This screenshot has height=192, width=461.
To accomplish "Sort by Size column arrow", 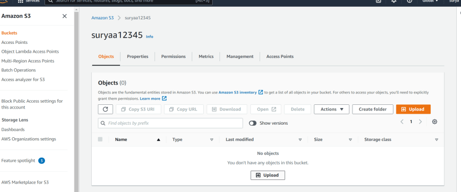I will [350, 140].
